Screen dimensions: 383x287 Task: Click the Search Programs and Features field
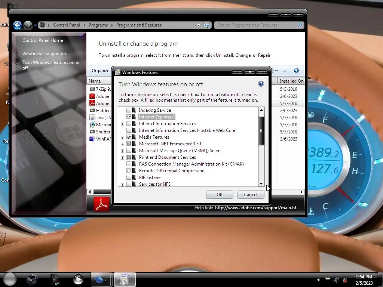(256, 25)
